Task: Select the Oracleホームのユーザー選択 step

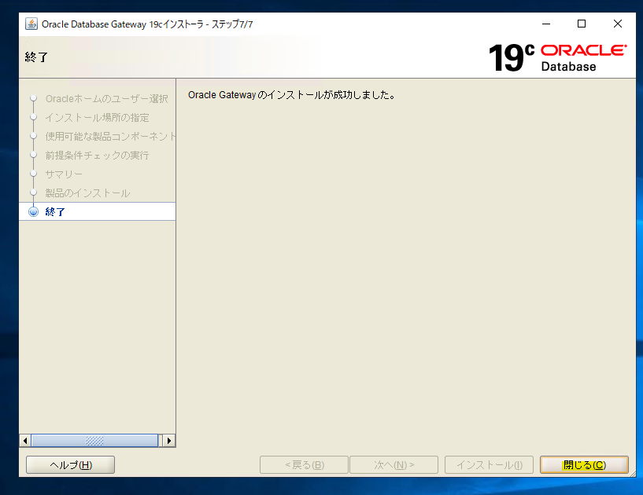Action: click(106, 99)
